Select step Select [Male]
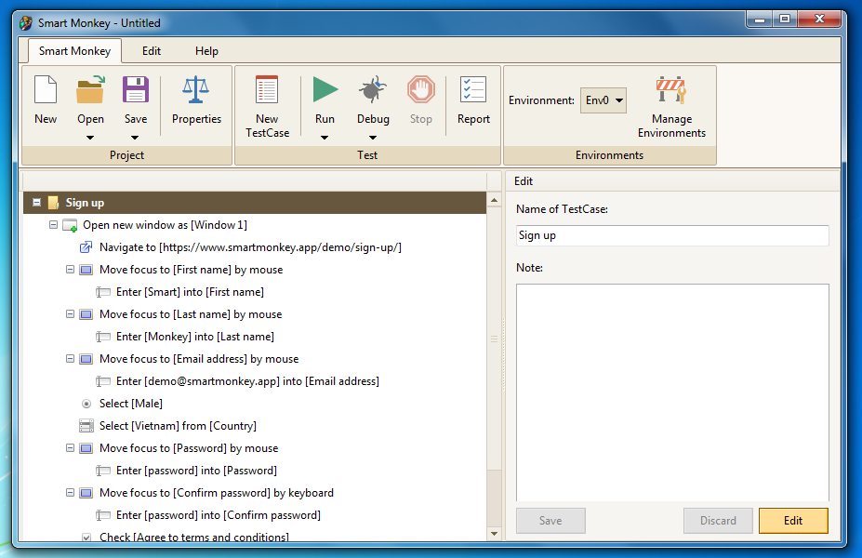 (131, 404)
